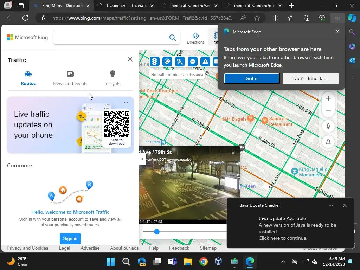The width and height of the screenshot is (360, 270).
Task: Click the 77 Street subway station marker
Action: [x=163, y=142]
